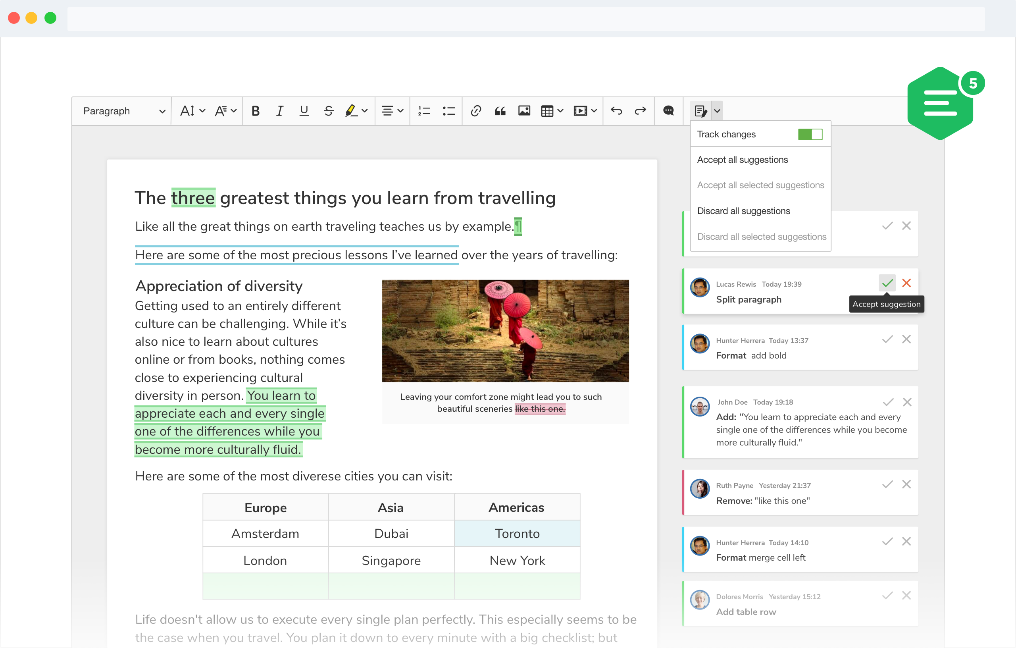The height and width of the screenshot is (648, 1016).
Task: Click the Track changes panel icon
Action: 700,111
